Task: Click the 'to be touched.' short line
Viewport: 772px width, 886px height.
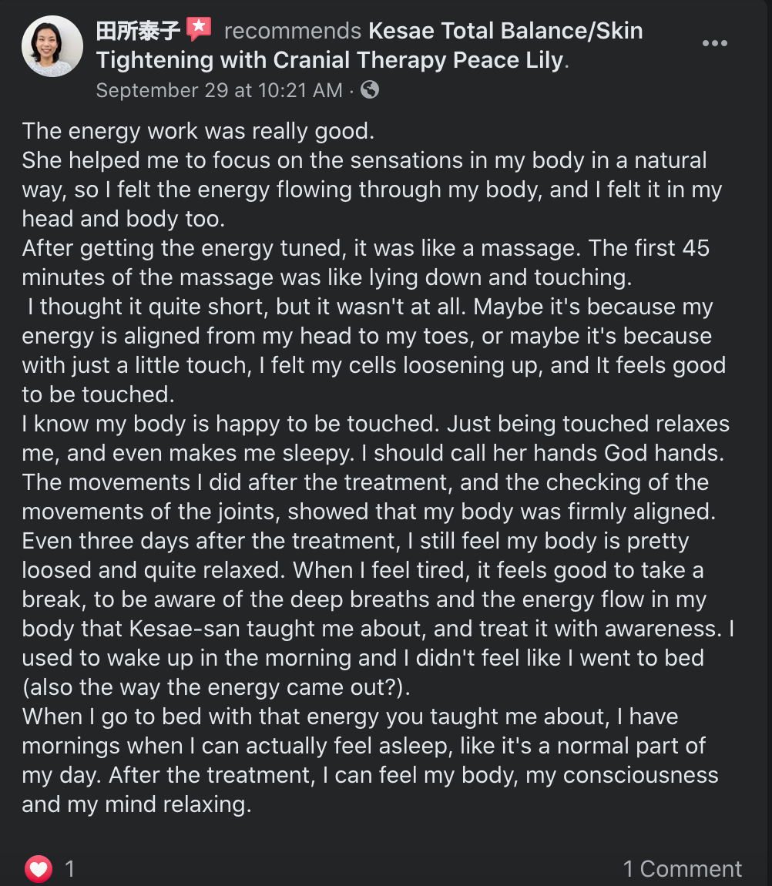Action: (x=99, y=394)
